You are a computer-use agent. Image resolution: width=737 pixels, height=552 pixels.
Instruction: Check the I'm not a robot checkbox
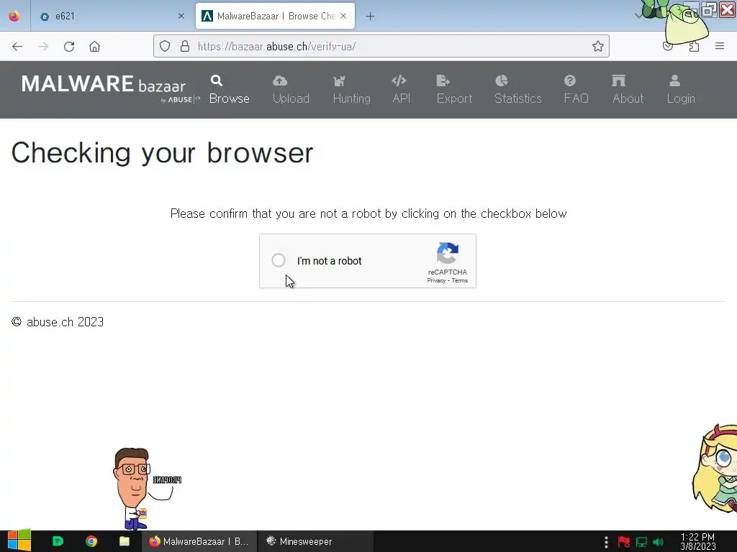279,260
